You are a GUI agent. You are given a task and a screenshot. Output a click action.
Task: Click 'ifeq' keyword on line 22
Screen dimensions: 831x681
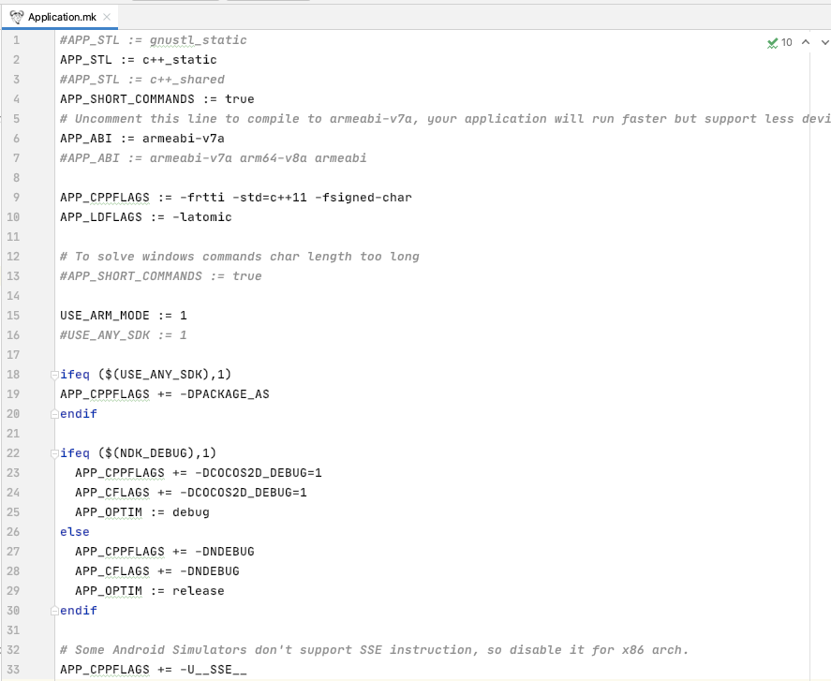click(75, 453)
